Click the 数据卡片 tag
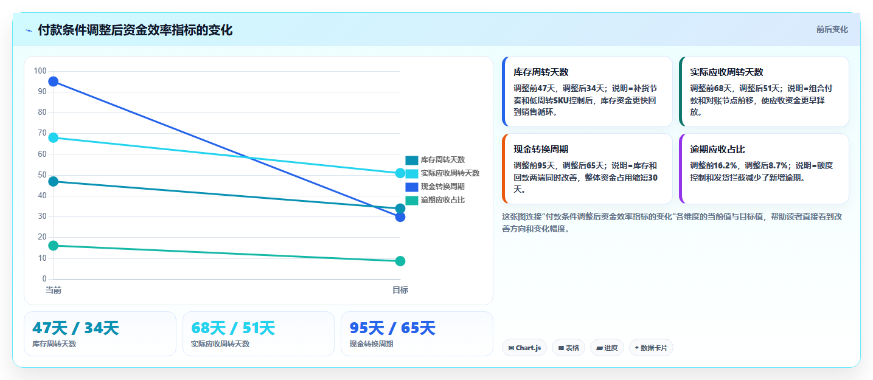The image size is (873, 380). tap(651, 348)
